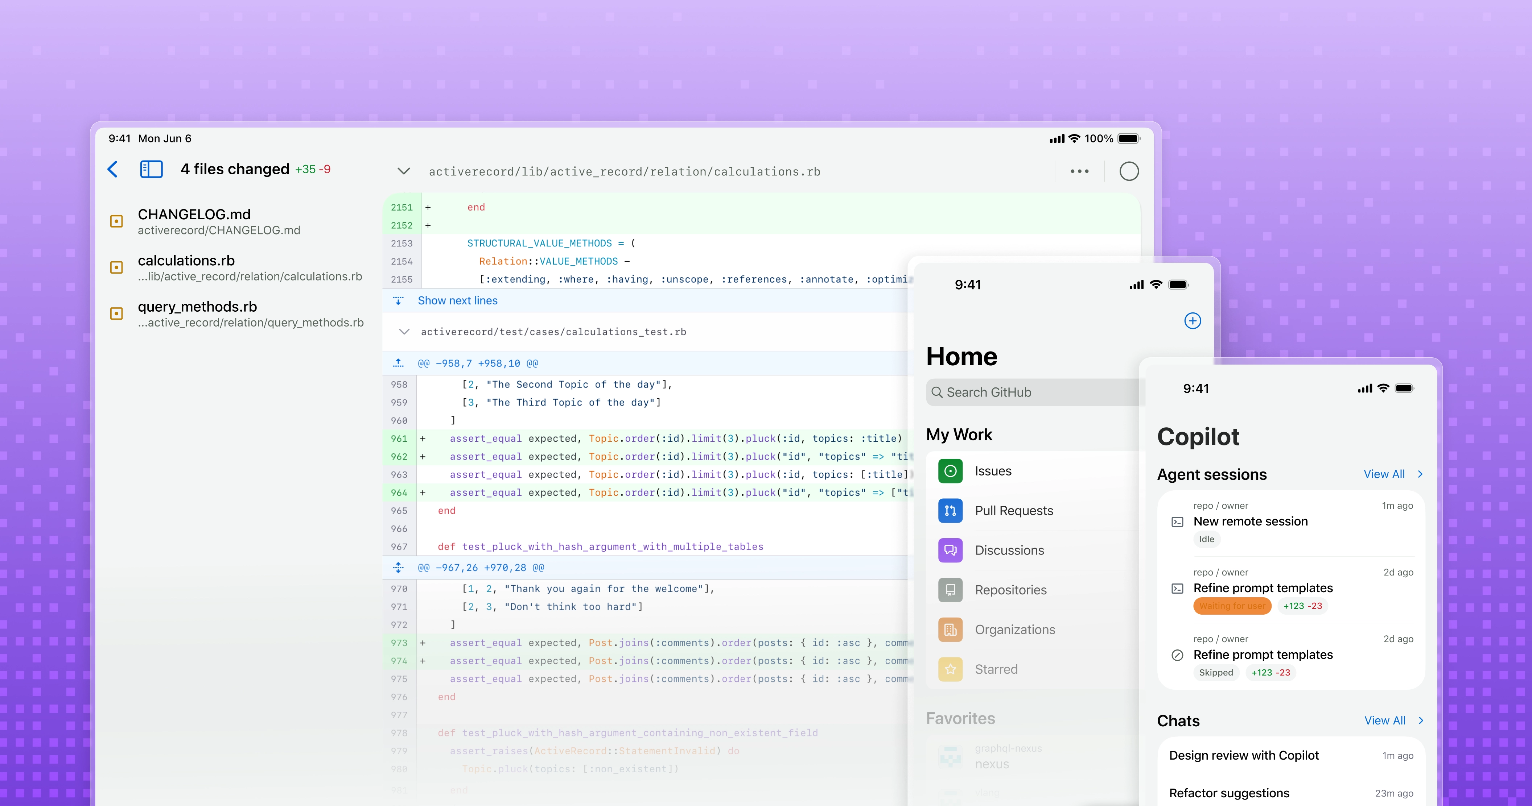This screenshot has height=806, width=1532.
Task: Tap the Pull Requests icon
Action: click(950, 511)
